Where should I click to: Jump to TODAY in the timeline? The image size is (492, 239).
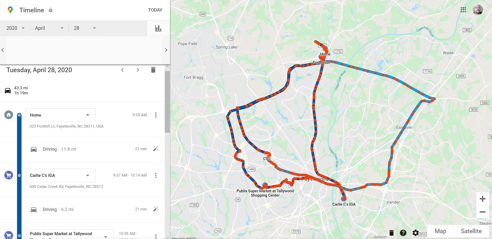(x=155, y=10)
